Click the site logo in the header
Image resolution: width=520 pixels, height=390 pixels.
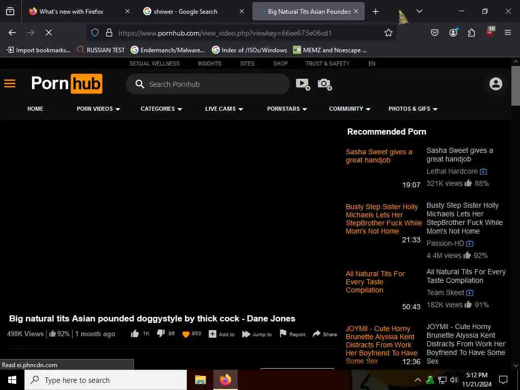(67, 84)
